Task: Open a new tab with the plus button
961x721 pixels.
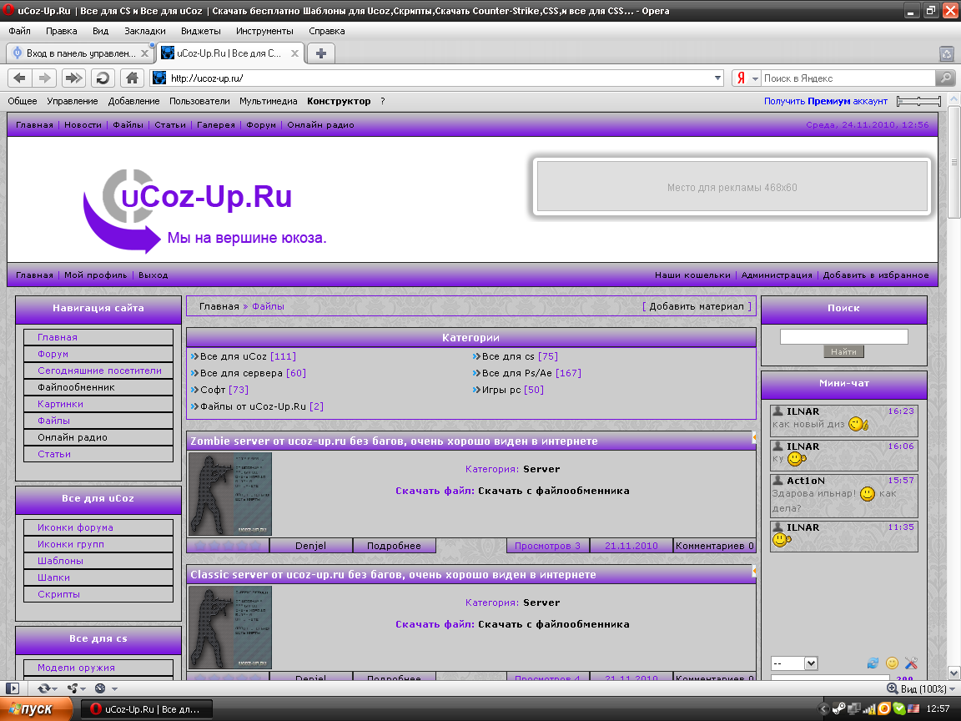Action: 320,53
